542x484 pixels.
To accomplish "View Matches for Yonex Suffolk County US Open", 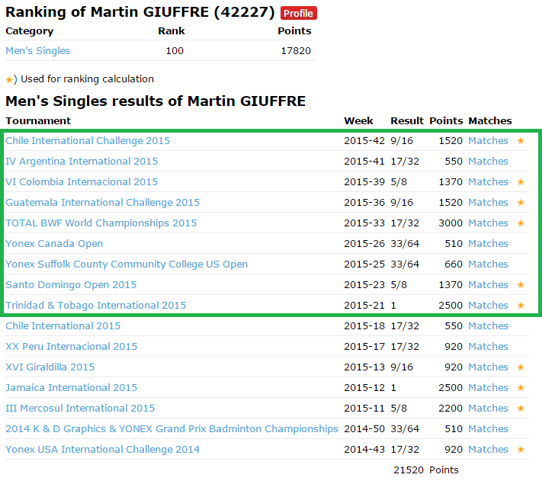I will coord(488,264).
